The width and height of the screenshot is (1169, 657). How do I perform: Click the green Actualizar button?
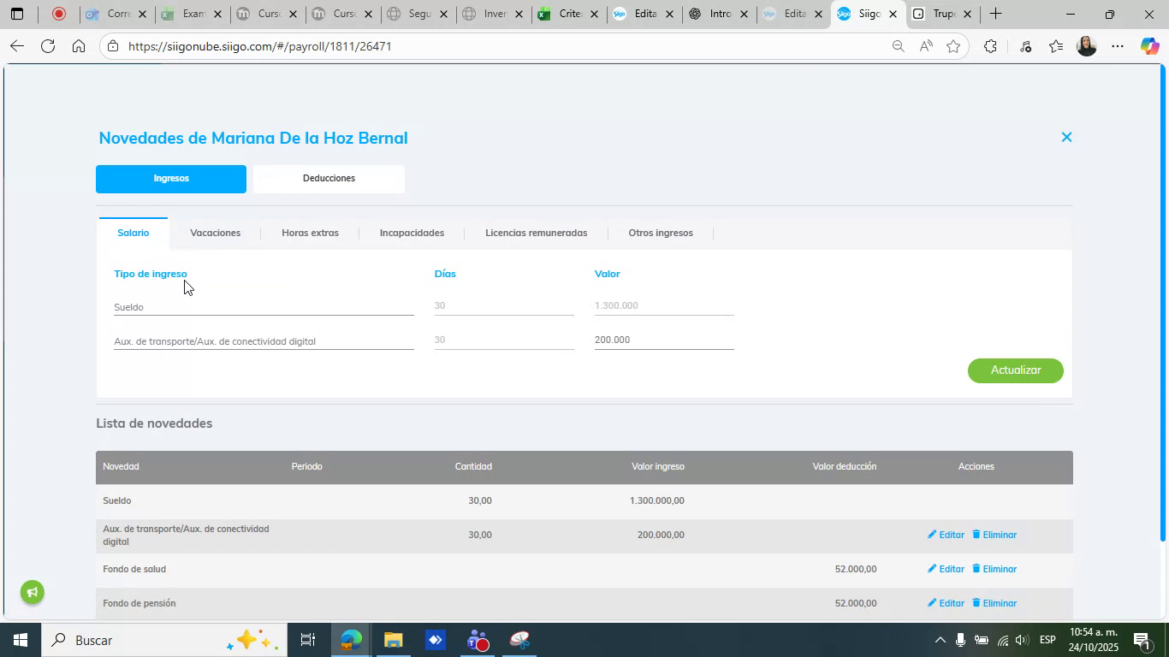click(x=1016, y=370)
